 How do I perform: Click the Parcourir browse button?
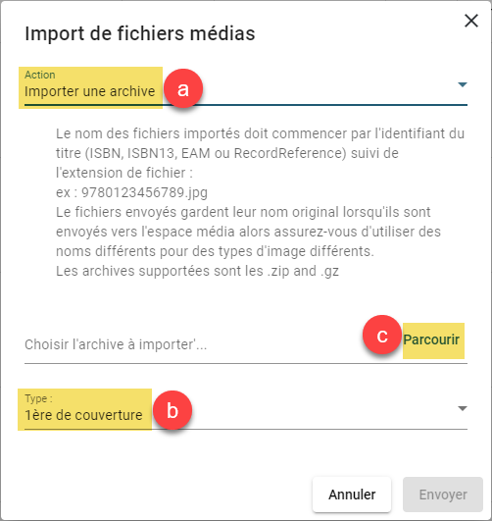(x=431, y=339)
